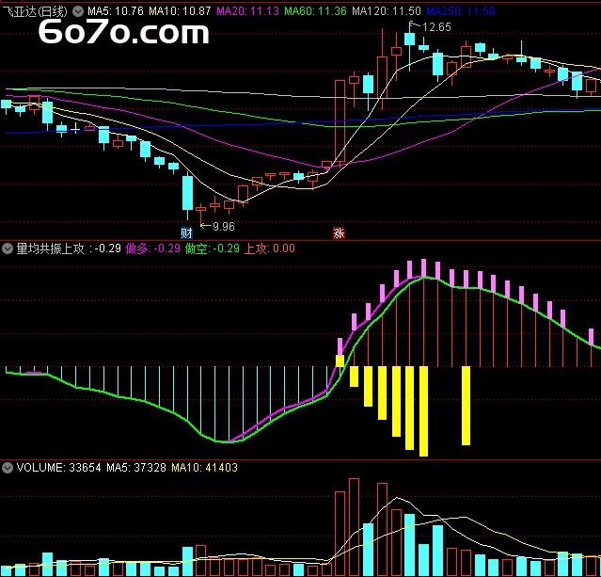Click the MA10: 10.87 label
Image resolution: width=601 pixels, height=577 pixels.
coord(180,11)
